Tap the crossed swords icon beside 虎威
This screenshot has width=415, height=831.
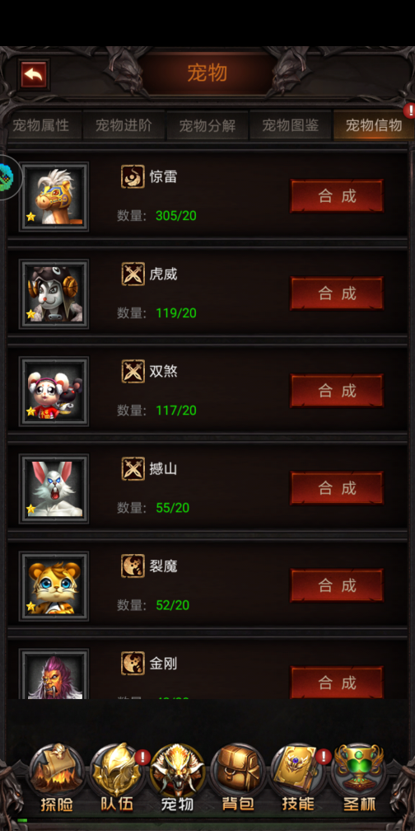[133, 274]
